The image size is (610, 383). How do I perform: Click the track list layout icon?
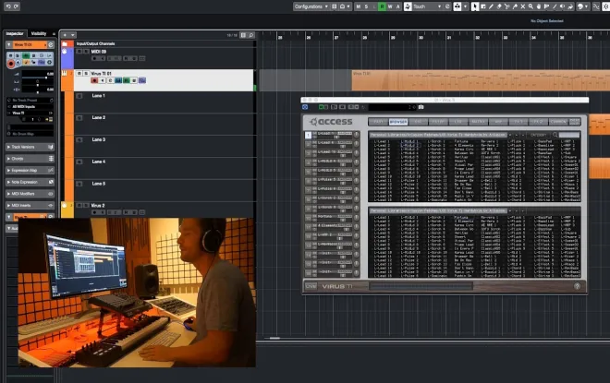coord(243,35)
